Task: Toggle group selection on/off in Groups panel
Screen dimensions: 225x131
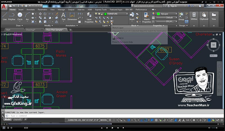Action: pyautogui.click(x=186, y=22)
